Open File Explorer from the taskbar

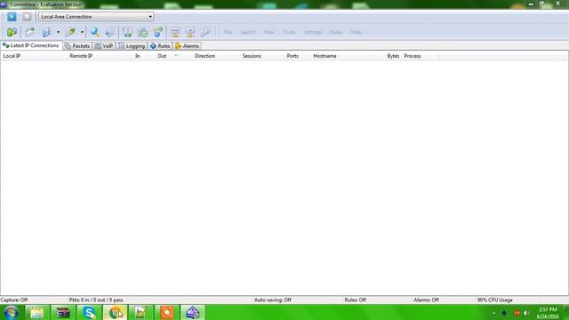[x=37, y=312]
